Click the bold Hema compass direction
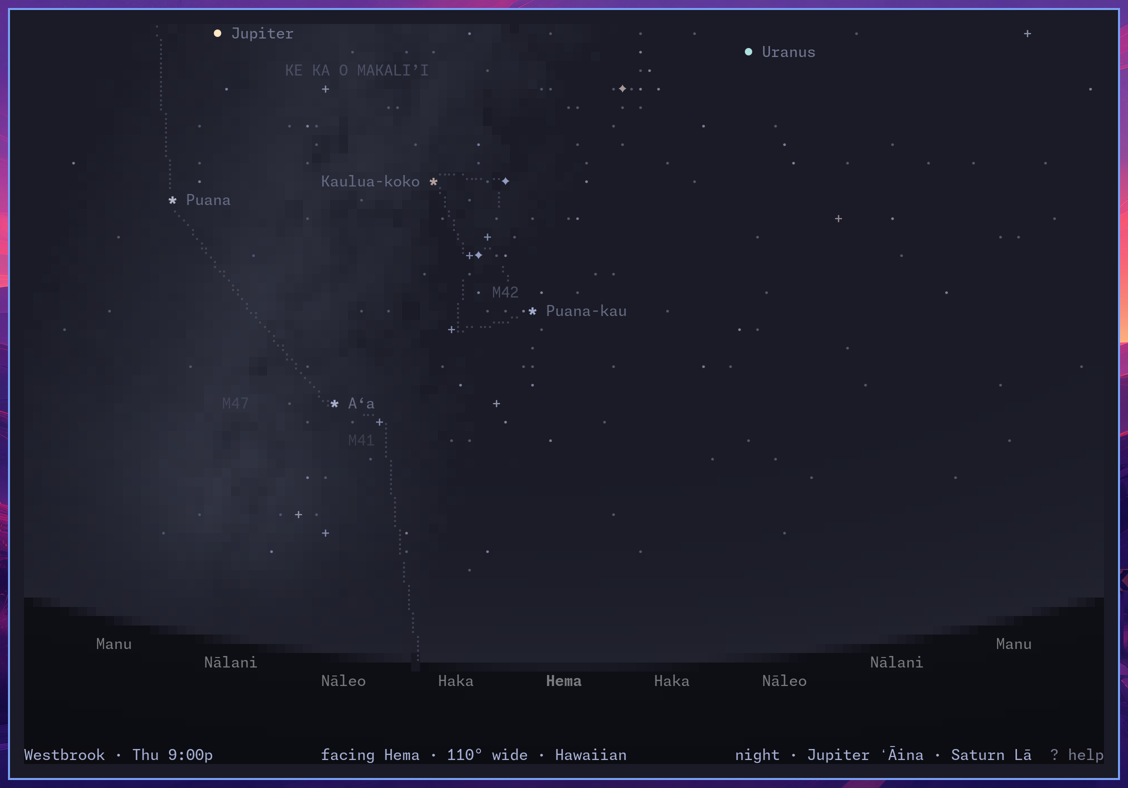 pos(563,681)
